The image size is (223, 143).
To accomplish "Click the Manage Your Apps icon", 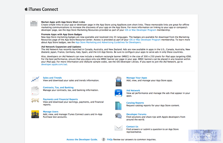I will point(119,82).
